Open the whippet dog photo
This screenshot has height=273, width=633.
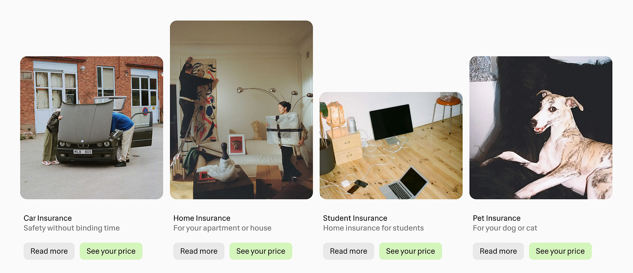[x=541, y=128]
